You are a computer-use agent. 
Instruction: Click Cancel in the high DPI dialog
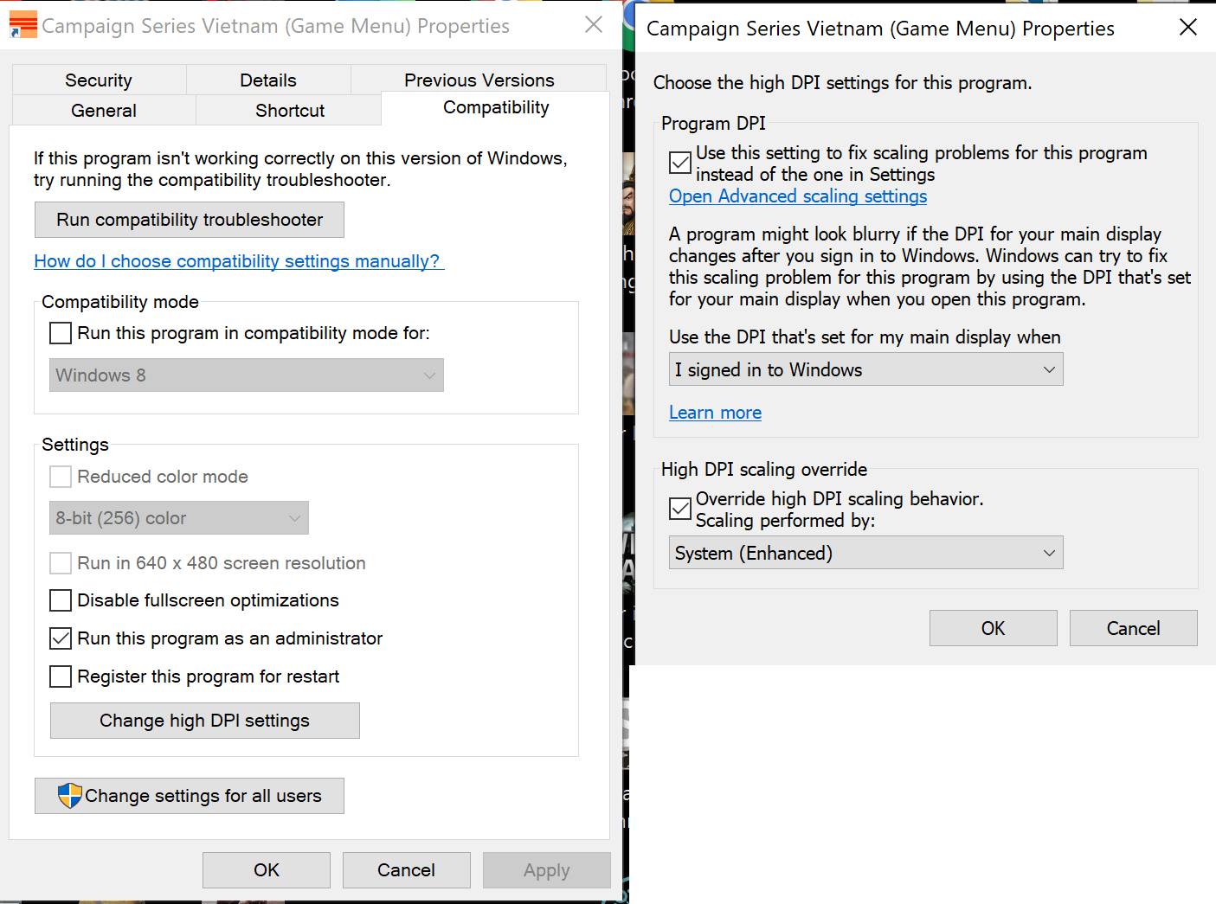1134,628
